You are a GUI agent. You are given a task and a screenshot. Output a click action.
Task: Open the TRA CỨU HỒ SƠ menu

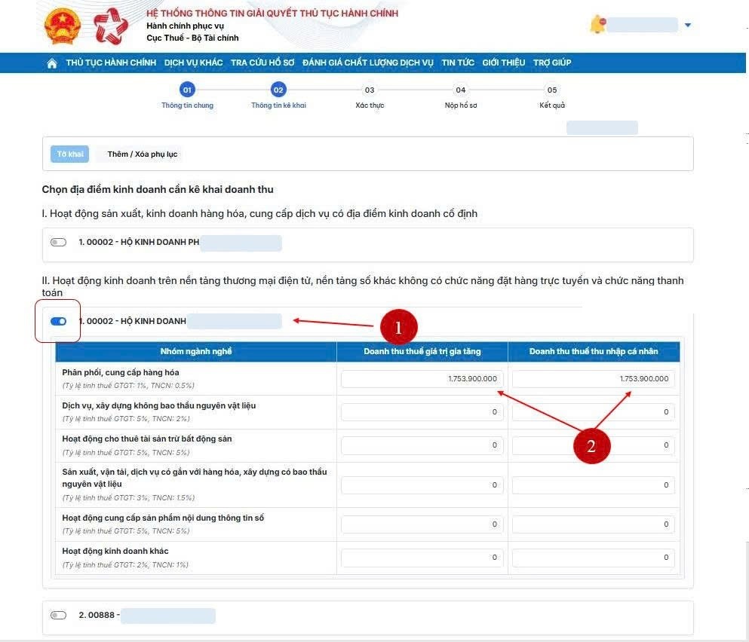click(262, 63)
